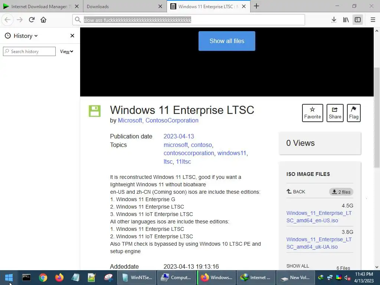This screenshot has height=285, width=380.
Task: Open the Comput... taskbar window
Action: click(176, 277)
